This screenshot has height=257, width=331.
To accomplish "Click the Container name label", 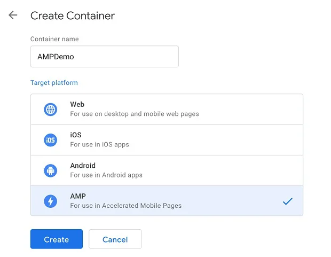I will coord(54,40).
